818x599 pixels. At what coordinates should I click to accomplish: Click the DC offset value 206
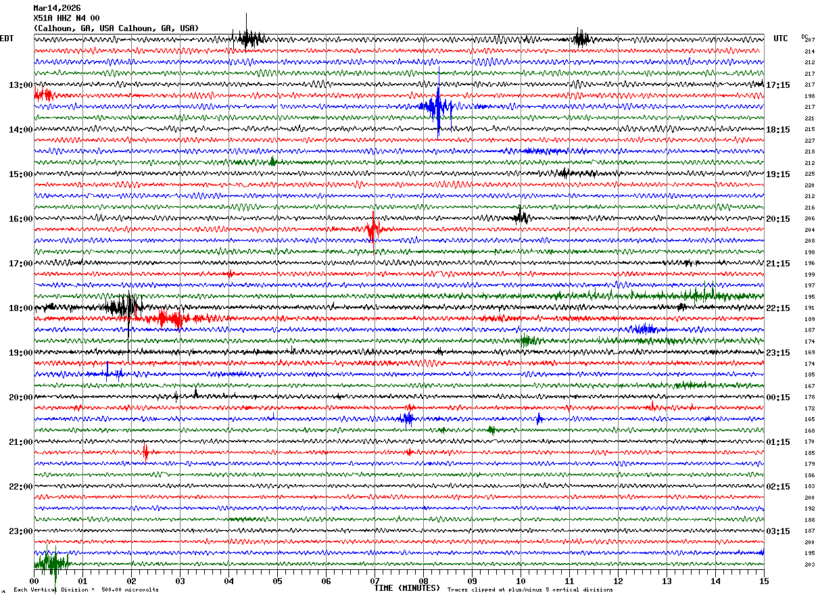point(809,219)
